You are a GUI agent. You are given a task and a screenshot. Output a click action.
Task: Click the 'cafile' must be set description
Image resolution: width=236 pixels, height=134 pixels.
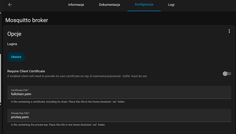pos(77,76)
